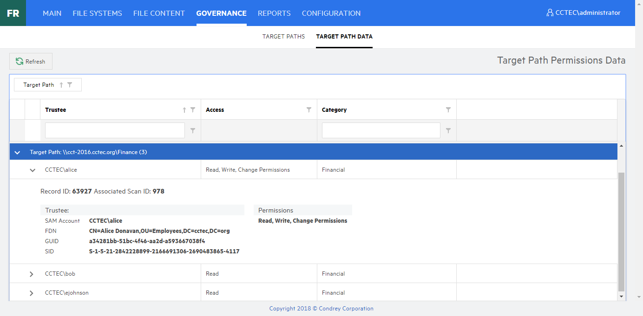Open filter operator beside Category search box

coord(448,131)
